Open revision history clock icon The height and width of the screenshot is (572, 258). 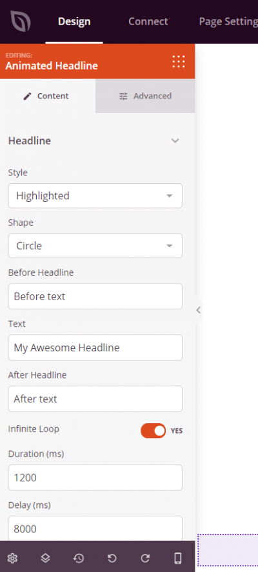79,558
